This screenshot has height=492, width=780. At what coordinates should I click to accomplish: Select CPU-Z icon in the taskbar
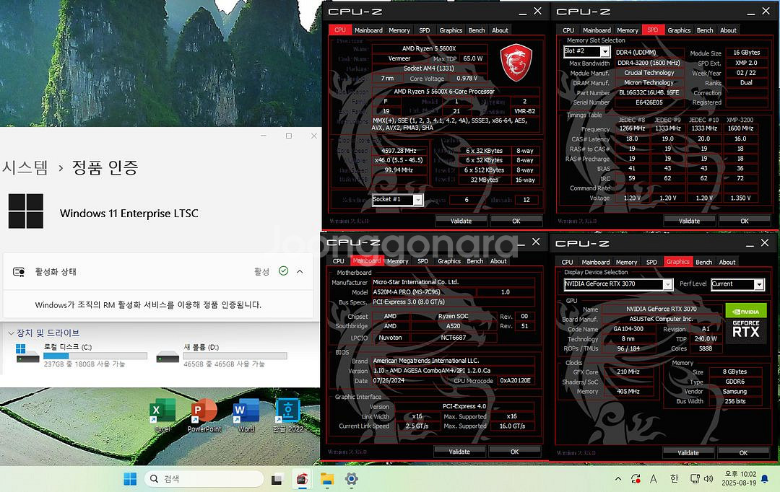click(301, 479)
